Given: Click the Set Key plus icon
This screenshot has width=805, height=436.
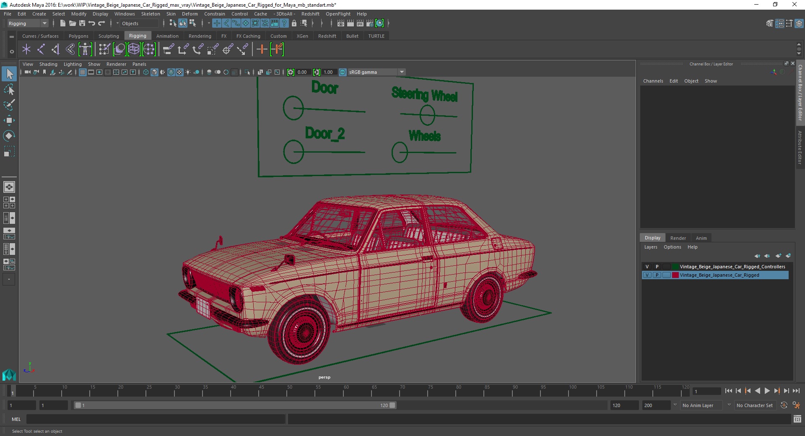Looking at the screenshot, I should (x=262, y=49).
